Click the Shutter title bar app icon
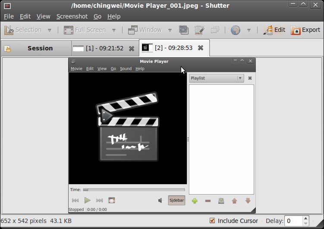The width and height of the screenshot is (324, 229). click(7, 6)
